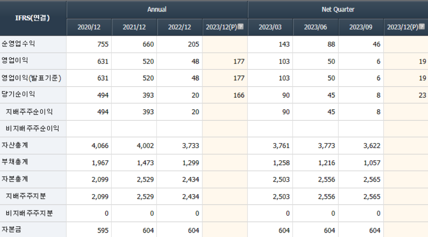
Task: Click the 46 value under 2023/09
Action: (x=377, y=44)
